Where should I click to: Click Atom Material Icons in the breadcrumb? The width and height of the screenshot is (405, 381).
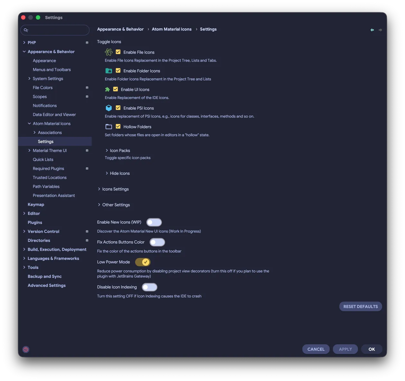click(x=171, y=29)
